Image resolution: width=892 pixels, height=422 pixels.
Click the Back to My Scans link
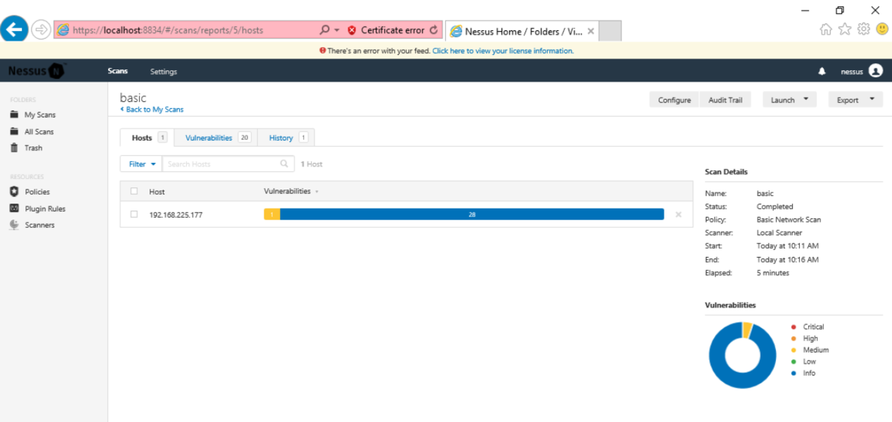coord(152,110)
